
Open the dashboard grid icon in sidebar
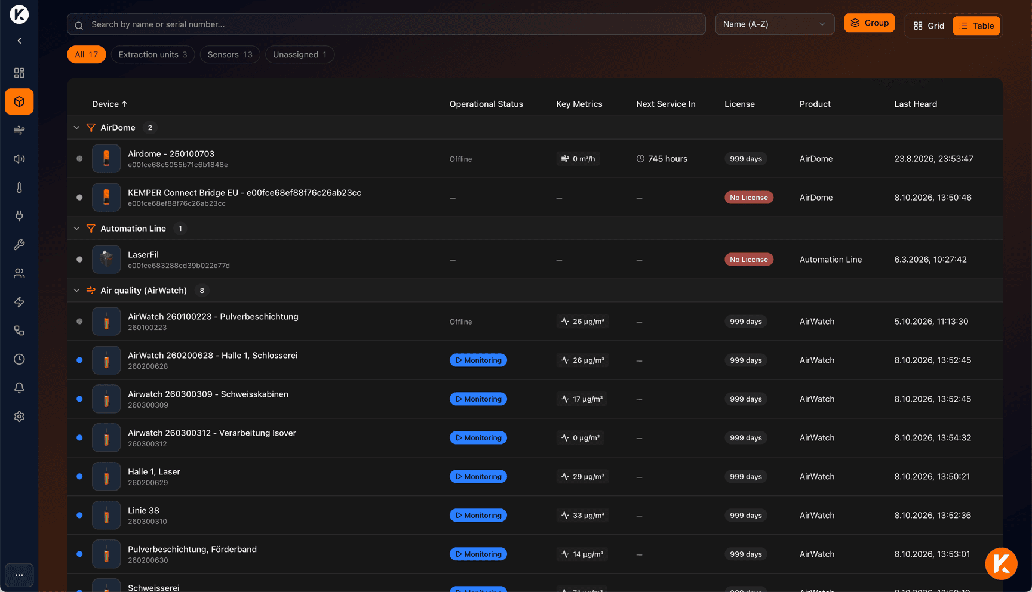(19, 73)
